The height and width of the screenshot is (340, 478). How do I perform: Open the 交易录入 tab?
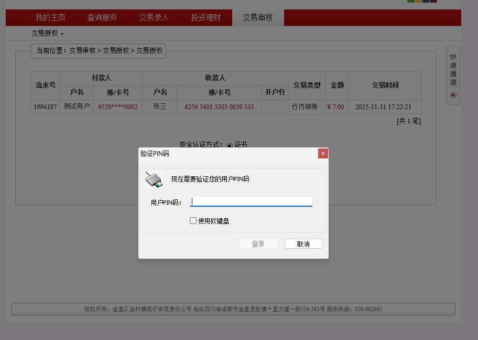pyautogui.click(x=154, y=18)
